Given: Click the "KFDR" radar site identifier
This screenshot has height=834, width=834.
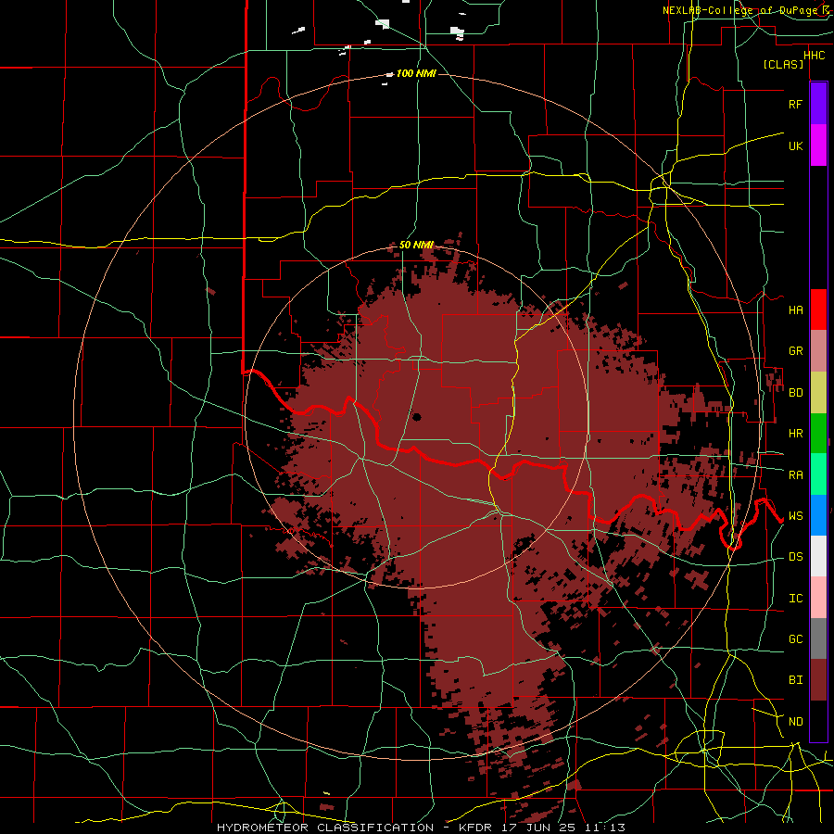Looking at the screenshot, I should click(474, 828).
